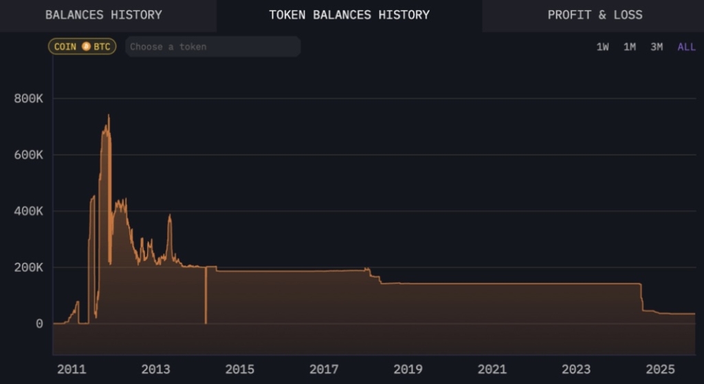Viewport: 704px width, 384px height.
Task: Click the balance step-down in 2024
Action: 642,297
